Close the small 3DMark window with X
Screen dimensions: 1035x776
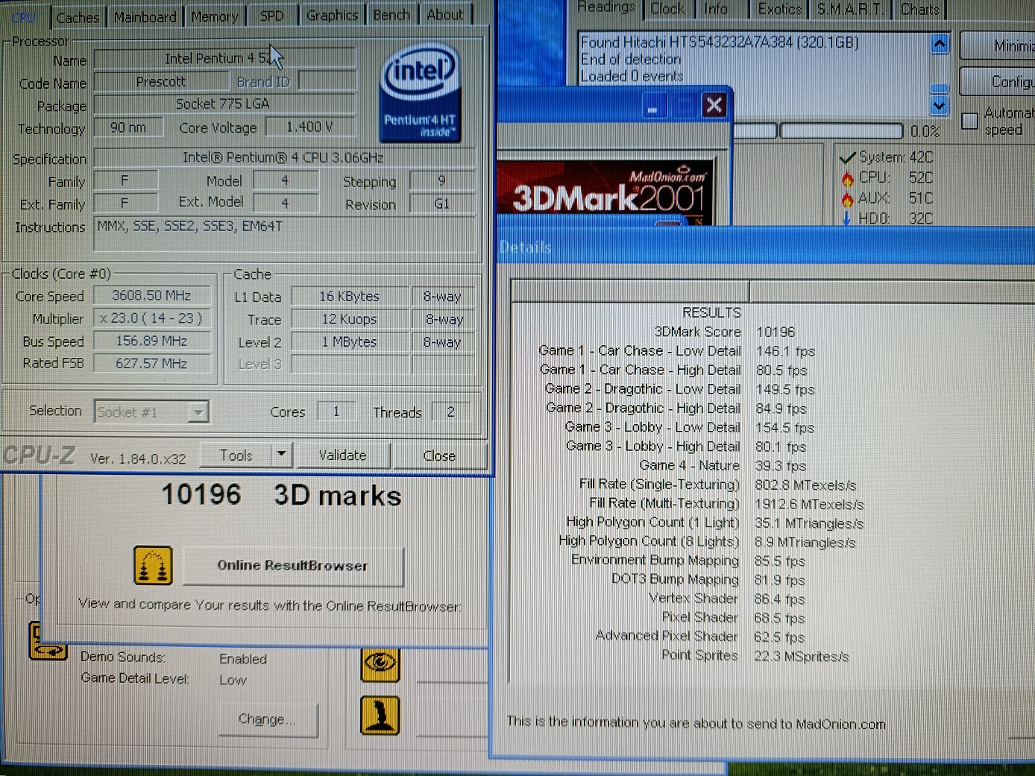[x=714, y=105]
